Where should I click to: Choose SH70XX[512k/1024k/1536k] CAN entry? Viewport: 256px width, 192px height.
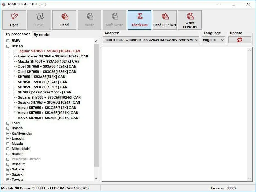[45, 92]
